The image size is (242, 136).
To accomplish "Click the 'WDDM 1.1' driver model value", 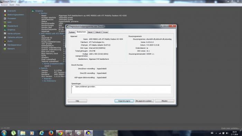I will click(150, 54).
